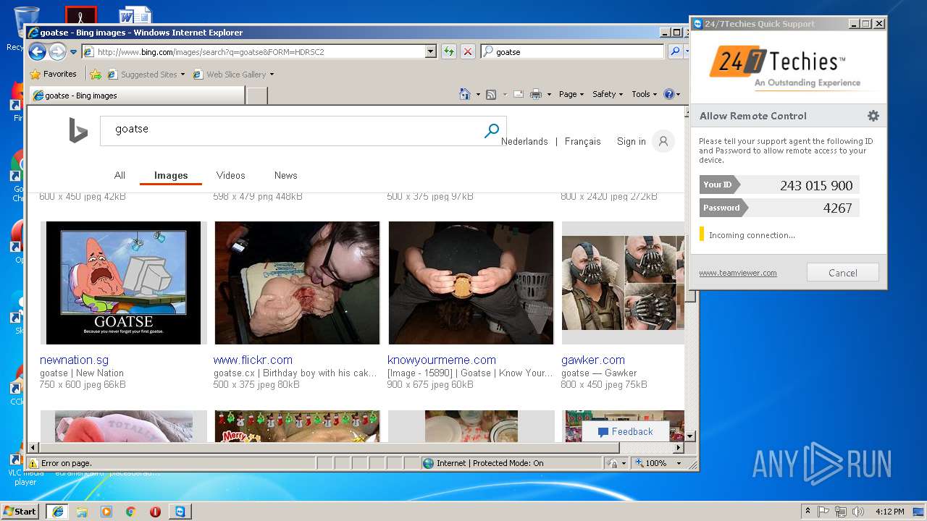The image size is (927, 521).
Task: Click the Feedback button
Action: [x=626, y=431]
